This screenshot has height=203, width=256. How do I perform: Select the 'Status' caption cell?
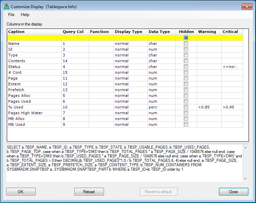34,67
